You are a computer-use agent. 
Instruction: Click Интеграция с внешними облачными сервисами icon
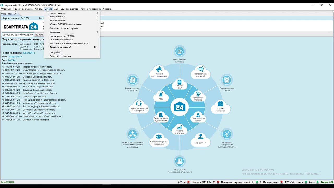(132, 134)
